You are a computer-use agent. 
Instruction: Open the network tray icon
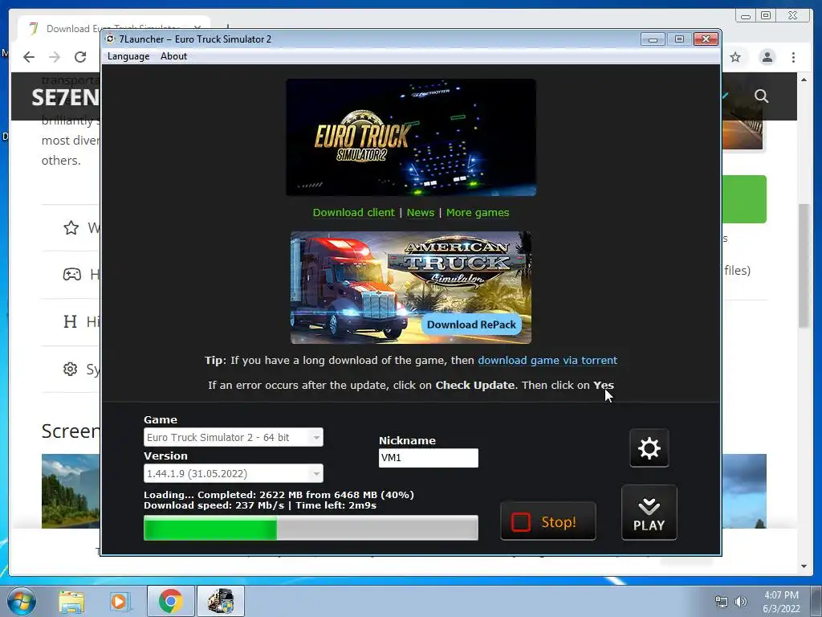click(x=722, y=602)
